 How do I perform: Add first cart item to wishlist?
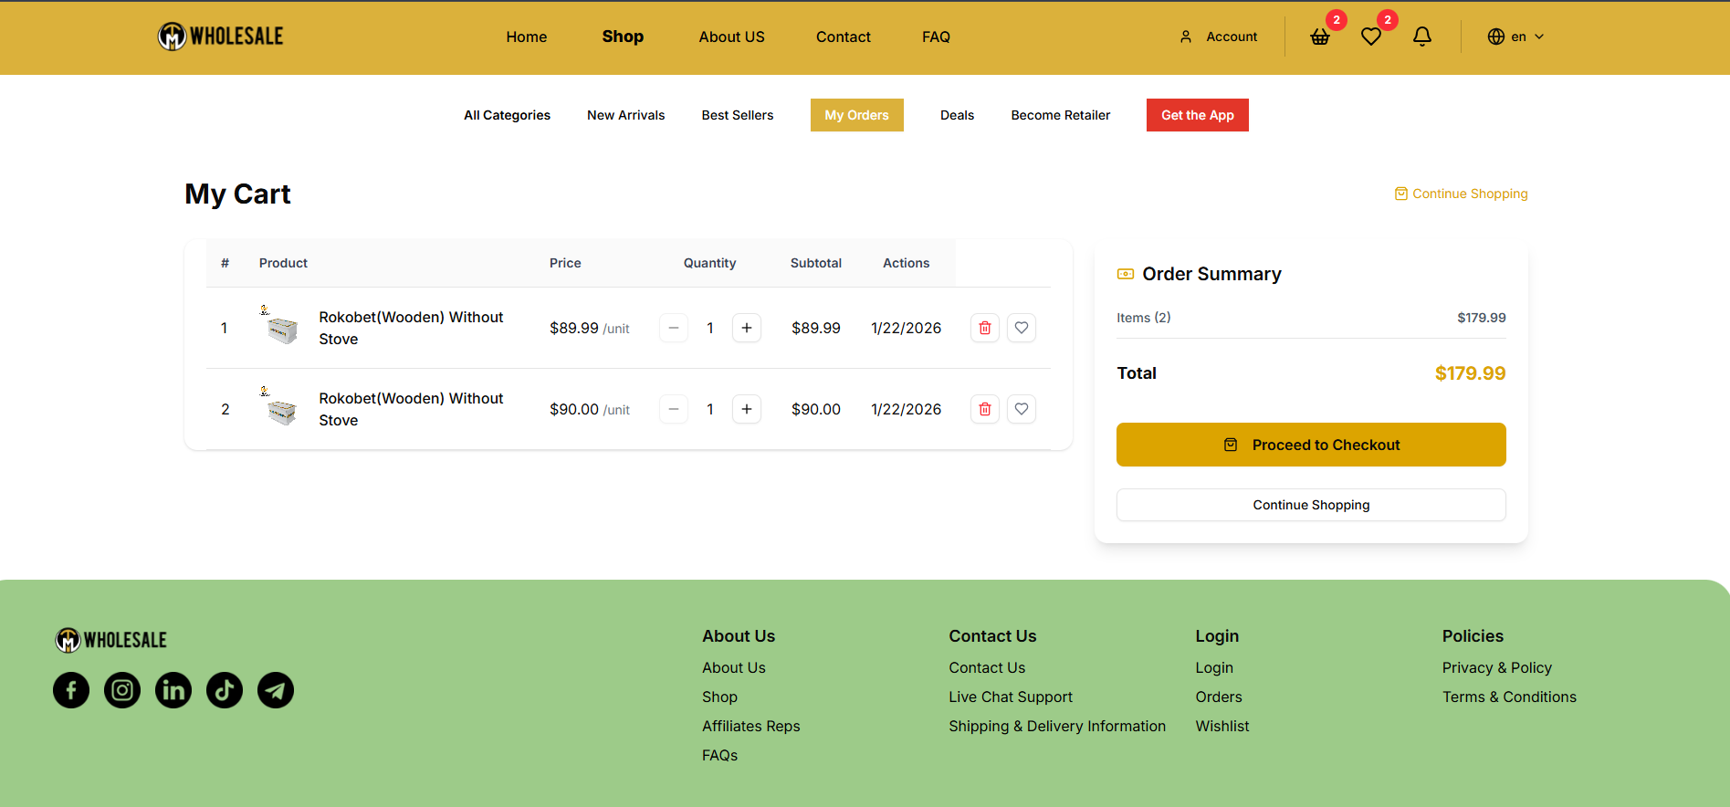point(1022,328)
